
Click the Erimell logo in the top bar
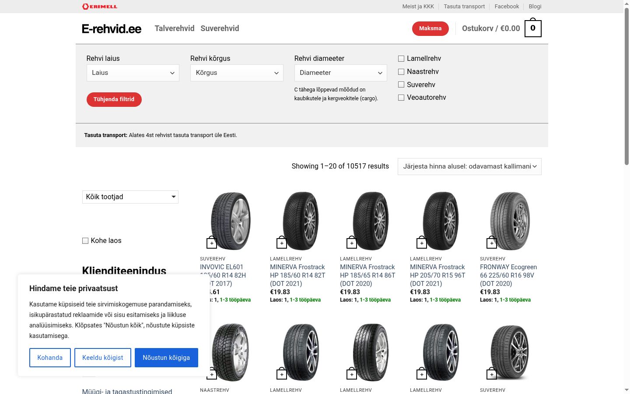100,6
